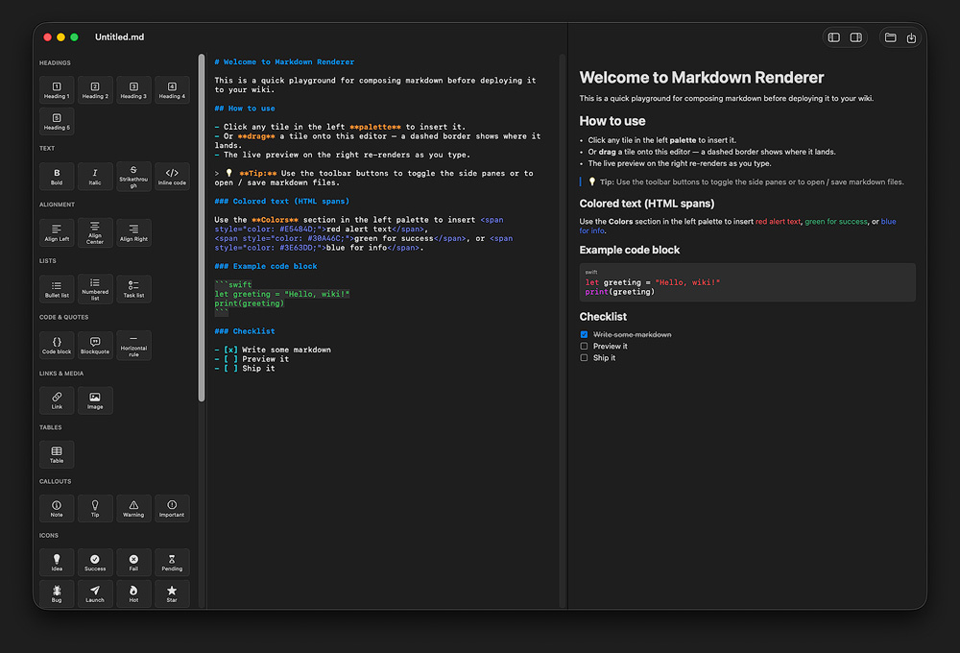
Task: Insert a Horizontal rule
Action: tap(133, 346)
